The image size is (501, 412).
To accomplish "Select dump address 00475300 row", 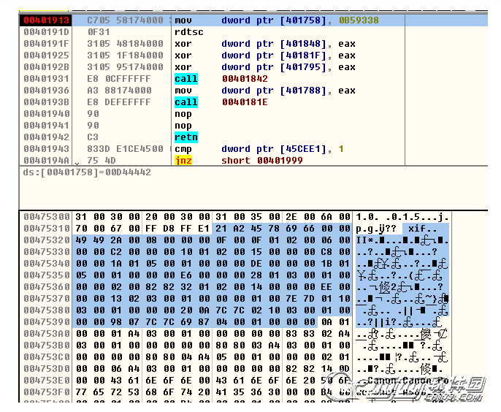I will tap(46, 218).
